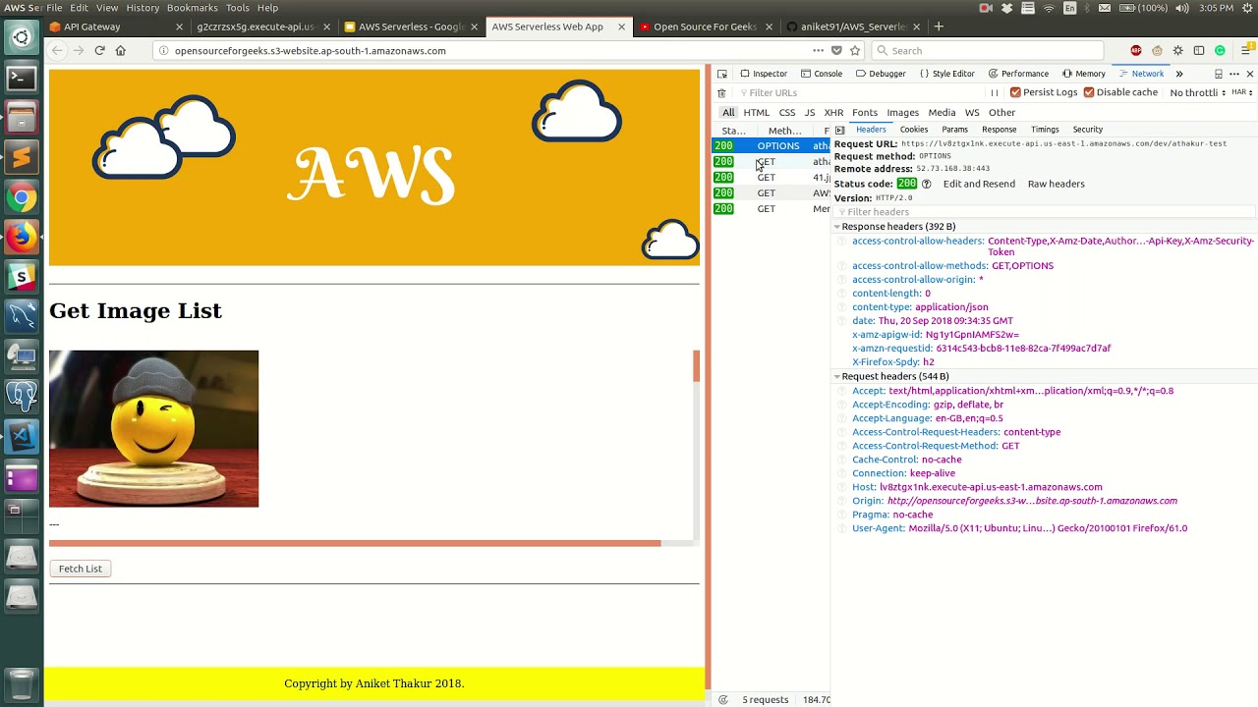
Task: Select the XHR network filter
Action: point(833,113)
